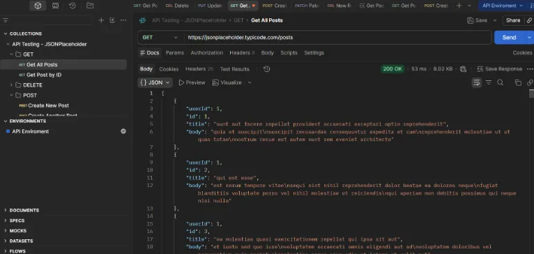Switch to the Params request tab
This screenshot has width=534, height=254.
tap(175, 53)
